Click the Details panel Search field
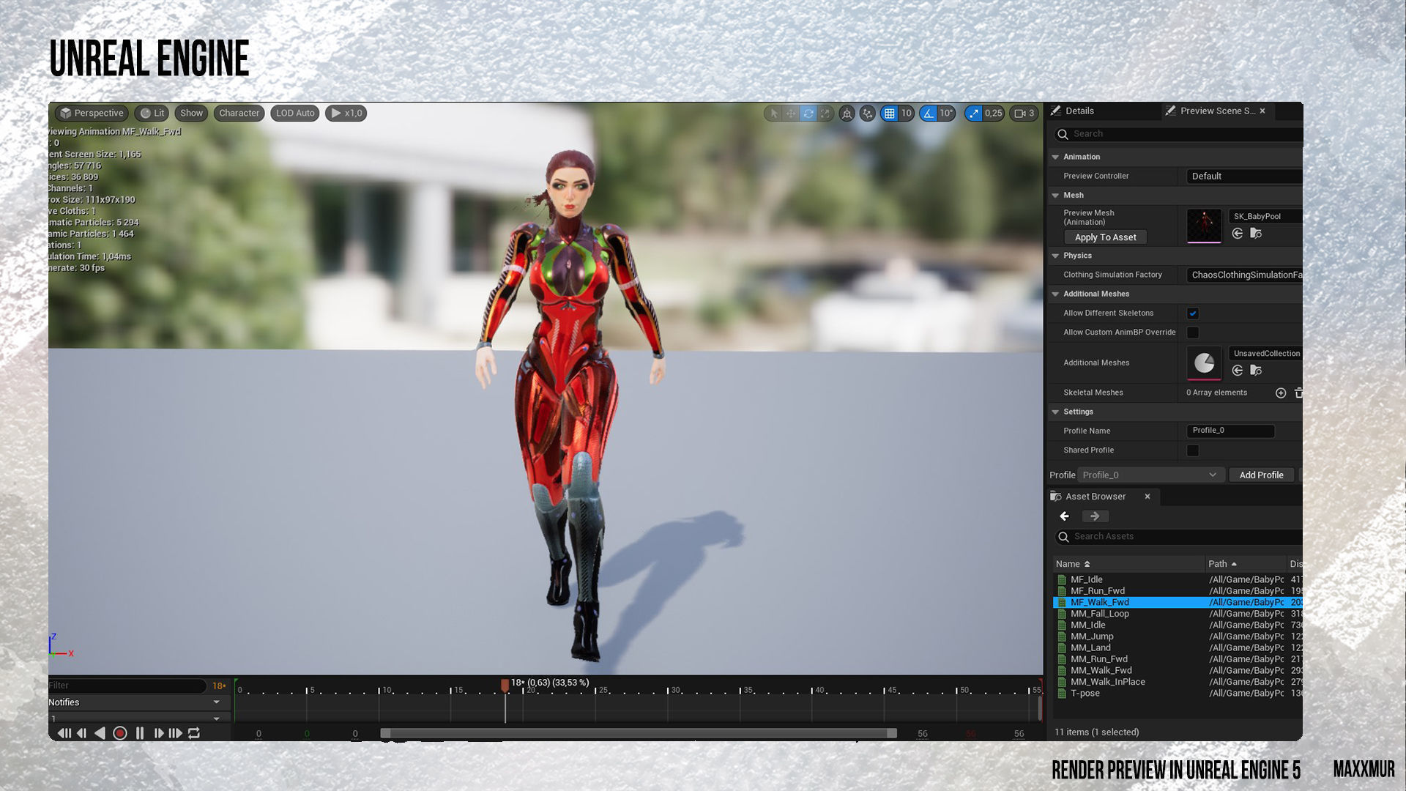 tap(1178, 134)
